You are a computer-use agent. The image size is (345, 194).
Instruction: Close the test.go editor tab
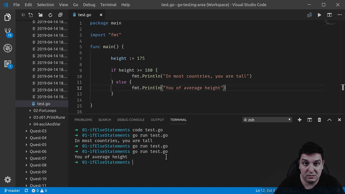(101, 15)
